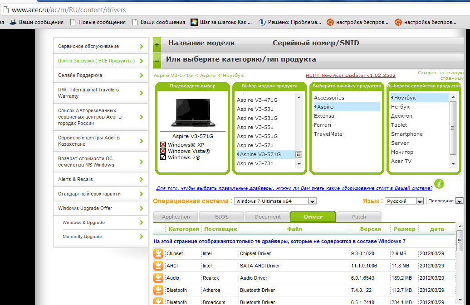Select Aspire V3-471G model
The height and width of the screenshot is (305, 470).
click(x=257, y=100)
